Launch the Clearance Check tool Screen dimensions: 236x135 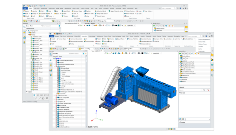[x=145, y=44]
